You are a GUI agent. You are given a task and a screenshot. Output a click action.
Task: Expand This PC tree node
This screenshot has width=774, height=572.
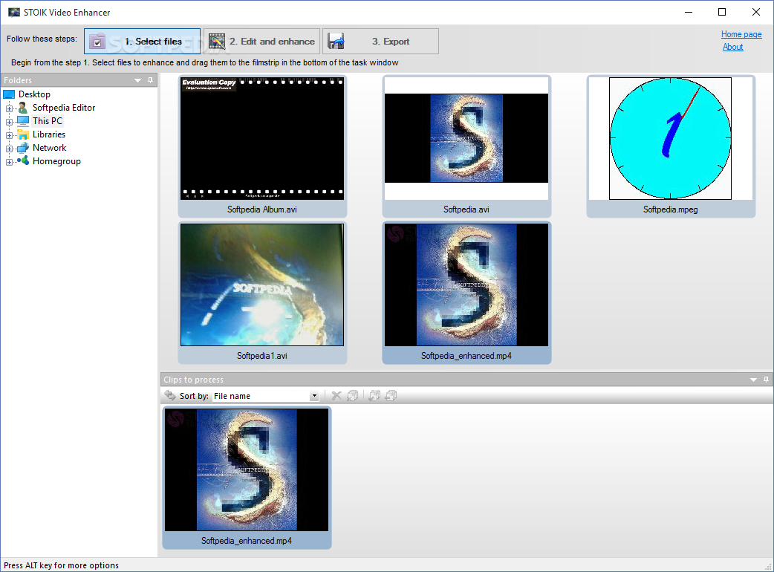click(9, 121)
